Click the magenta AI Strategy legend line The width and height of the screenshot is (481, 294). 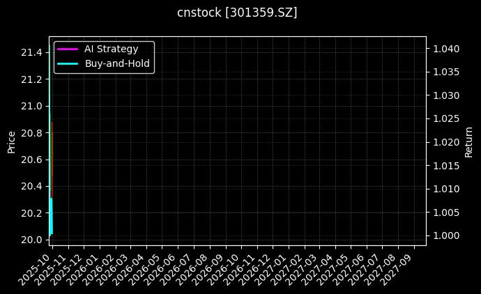click(68, 49)
